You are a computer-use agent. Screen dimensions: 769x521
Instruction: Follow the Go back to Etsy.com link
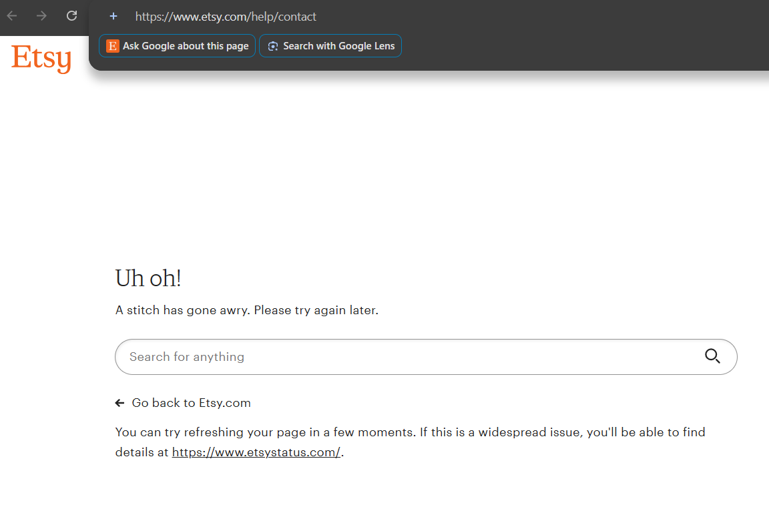pyautogui.click(x=183, y=403)
